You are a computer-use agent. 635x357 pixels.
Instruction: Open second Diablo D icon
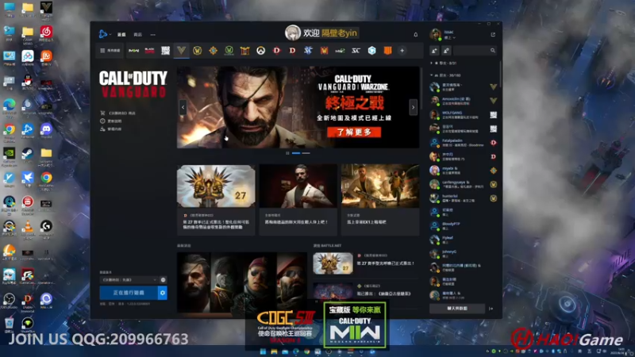point(292,51)
